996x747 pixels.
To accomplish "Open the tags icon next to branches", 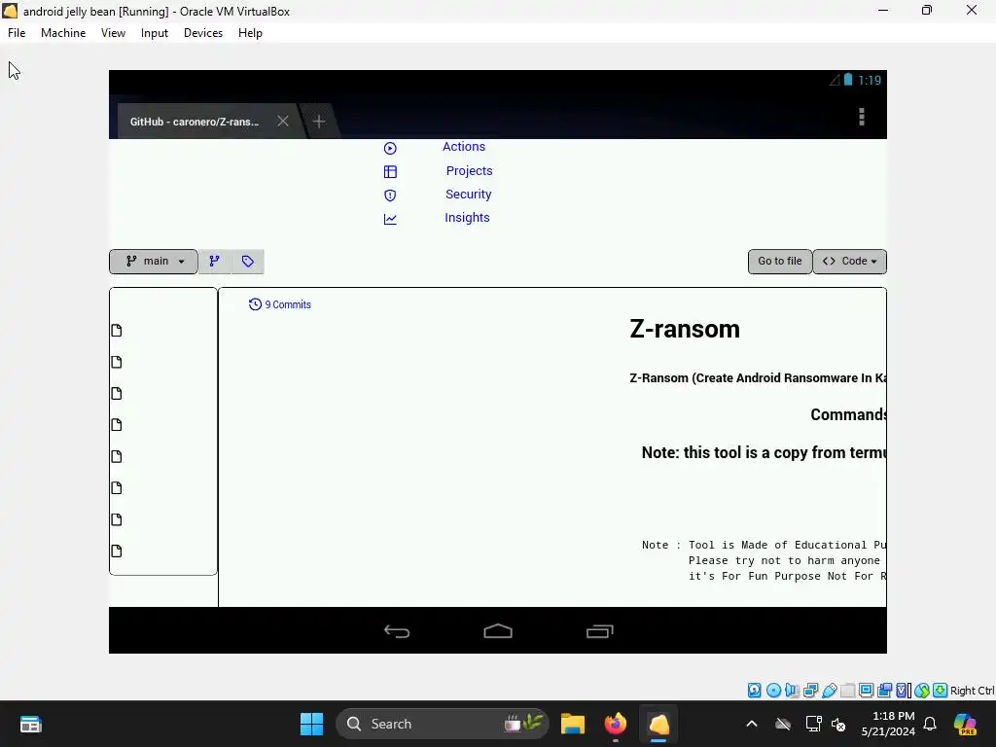I will pos(248,261).
